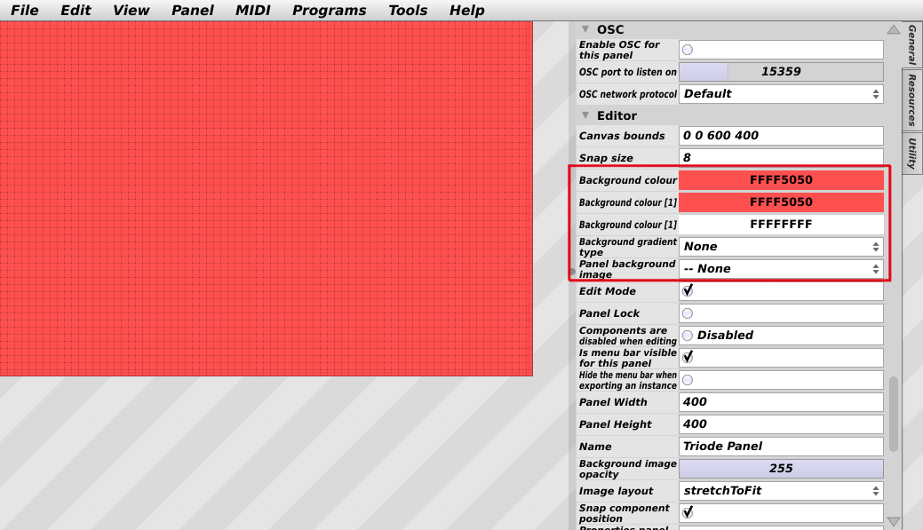Image resolution: width=923 pixels, height=530 pixels.
Task: Open the View menu
Action: click(131, 10)
